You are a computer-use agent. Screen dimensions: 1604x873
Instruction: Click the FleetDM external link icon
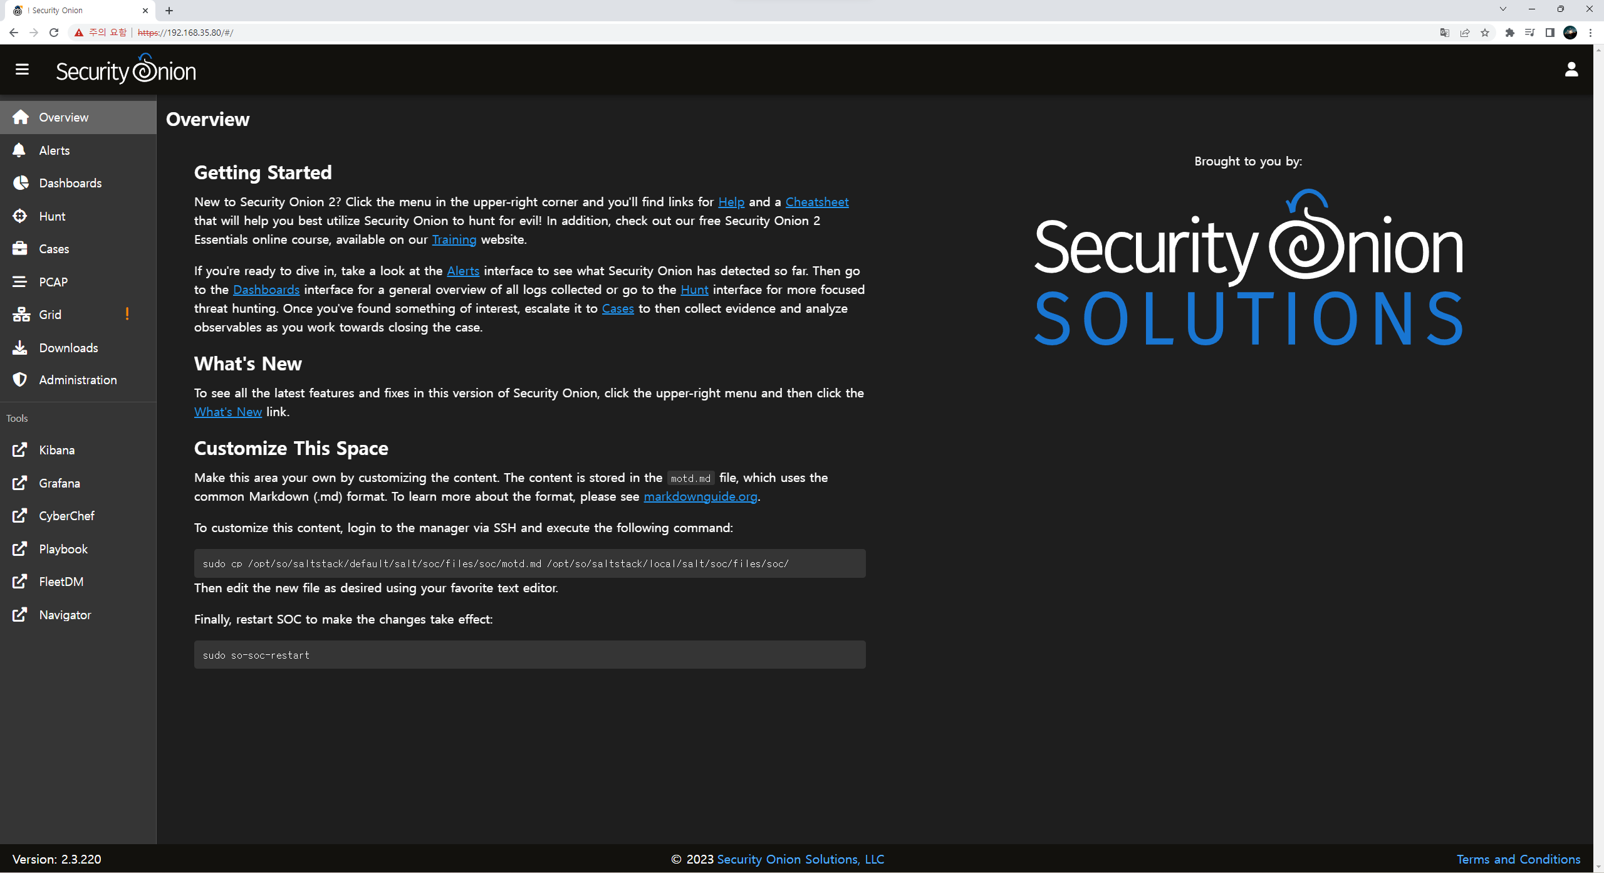(x=20, y=582)
